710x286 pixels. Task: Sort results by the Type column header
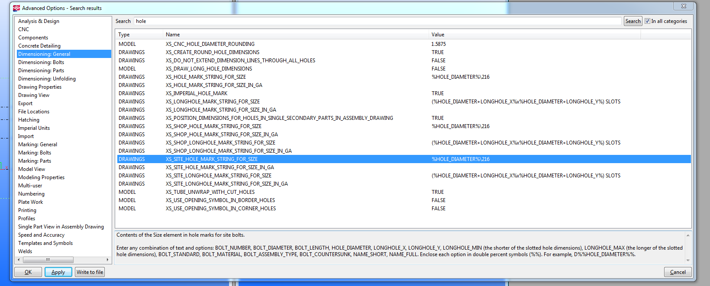(139, 35)
